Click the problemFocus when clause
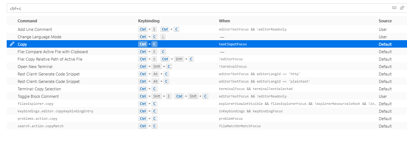The width and height of the screenshot is (407, 154). click(x=231, y=119)
